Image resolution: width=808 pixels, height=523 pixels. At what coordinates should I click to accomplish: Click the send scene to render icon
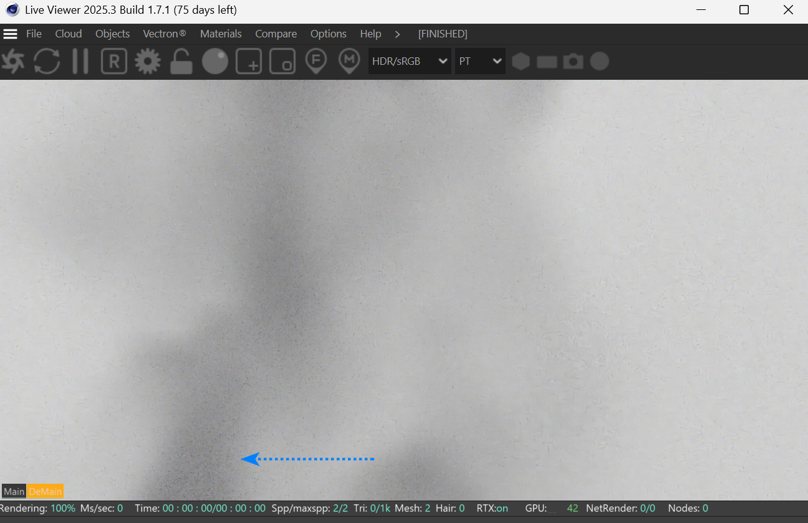(x=12, y=62)
